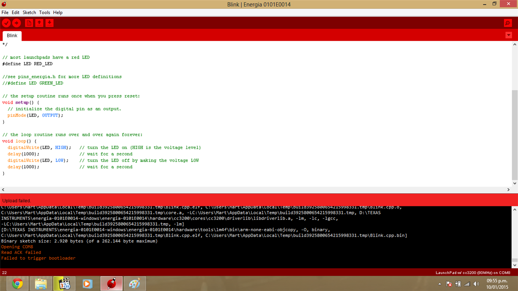The image size is (518, 291).
Task: Click editor scrollbar down arrow
Action: tap(515, 184)
